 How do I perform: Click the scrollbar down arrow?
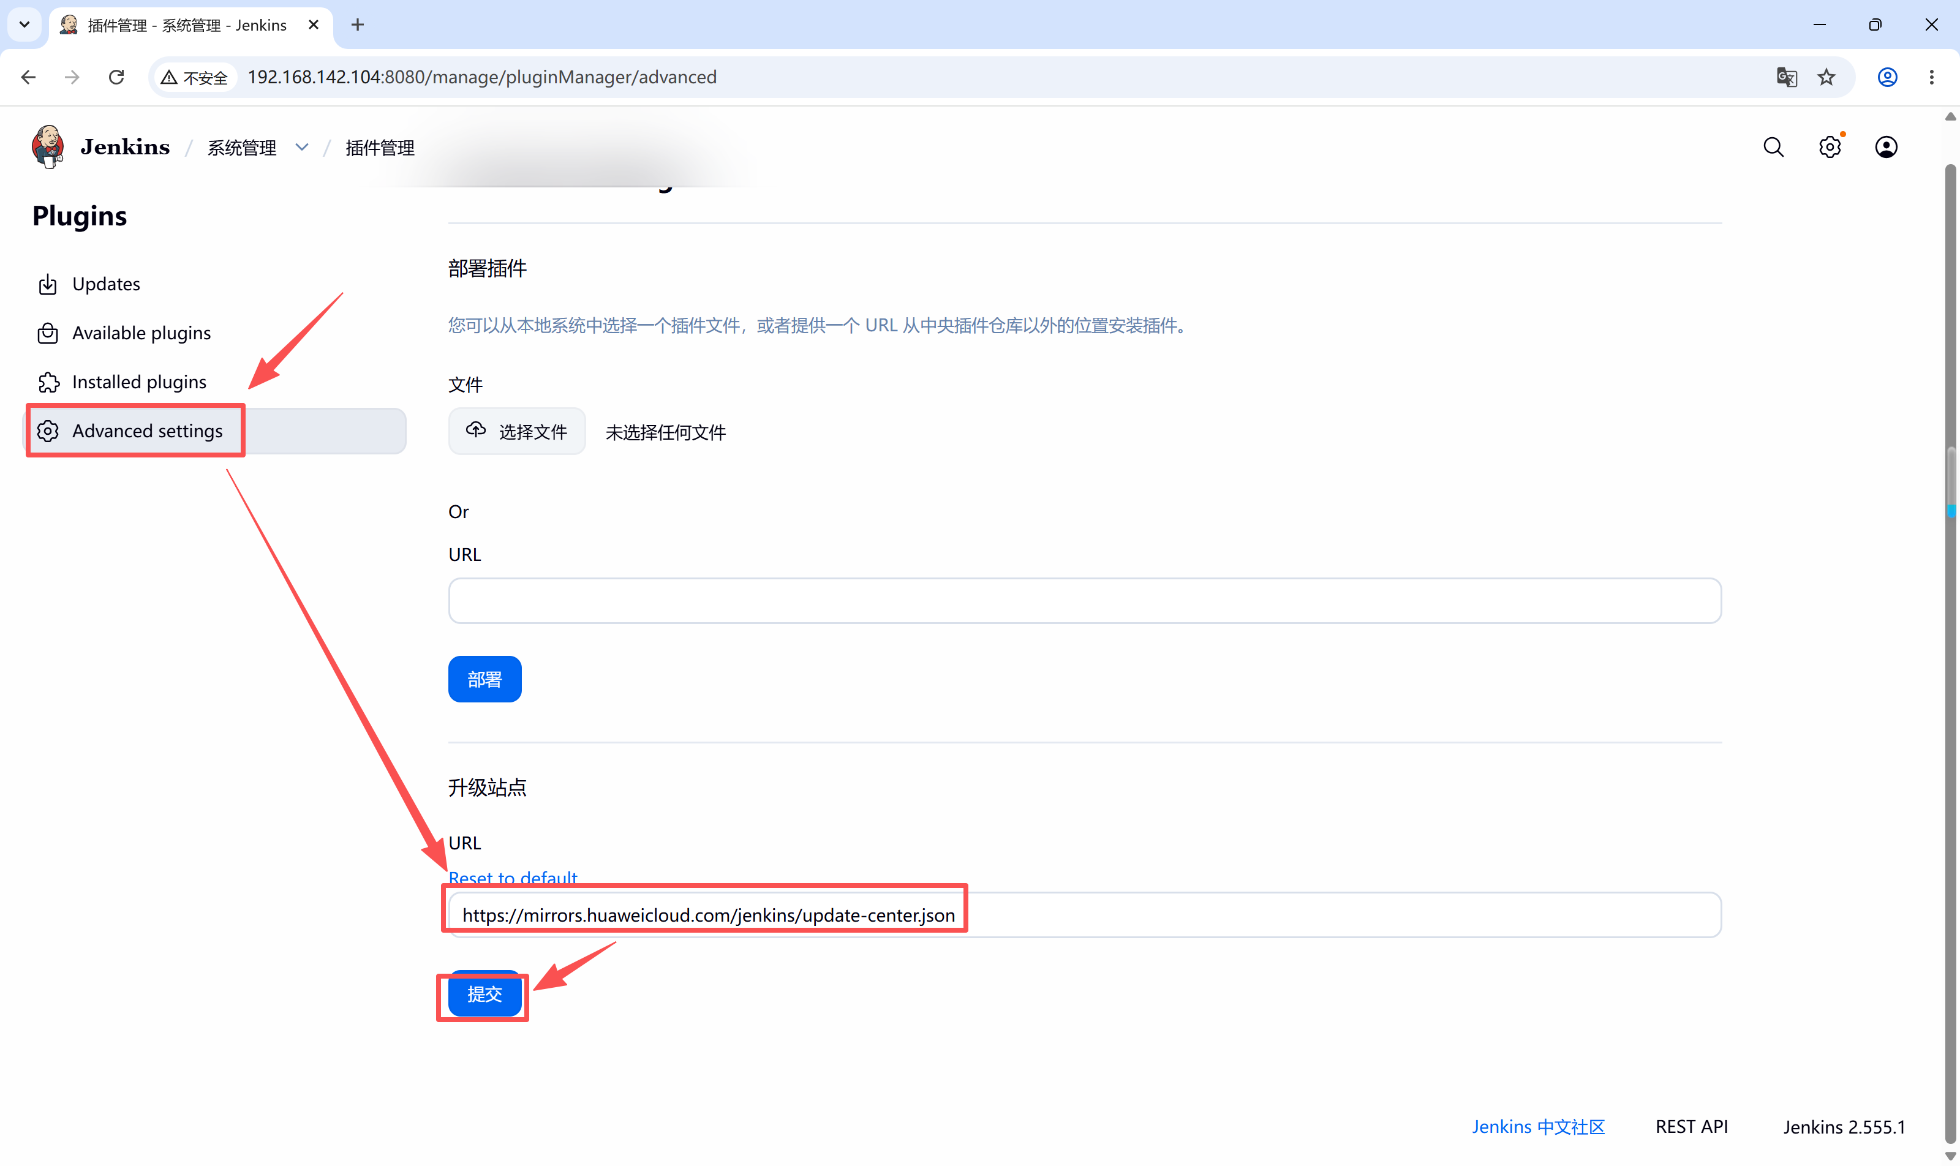(1951, 1157)
